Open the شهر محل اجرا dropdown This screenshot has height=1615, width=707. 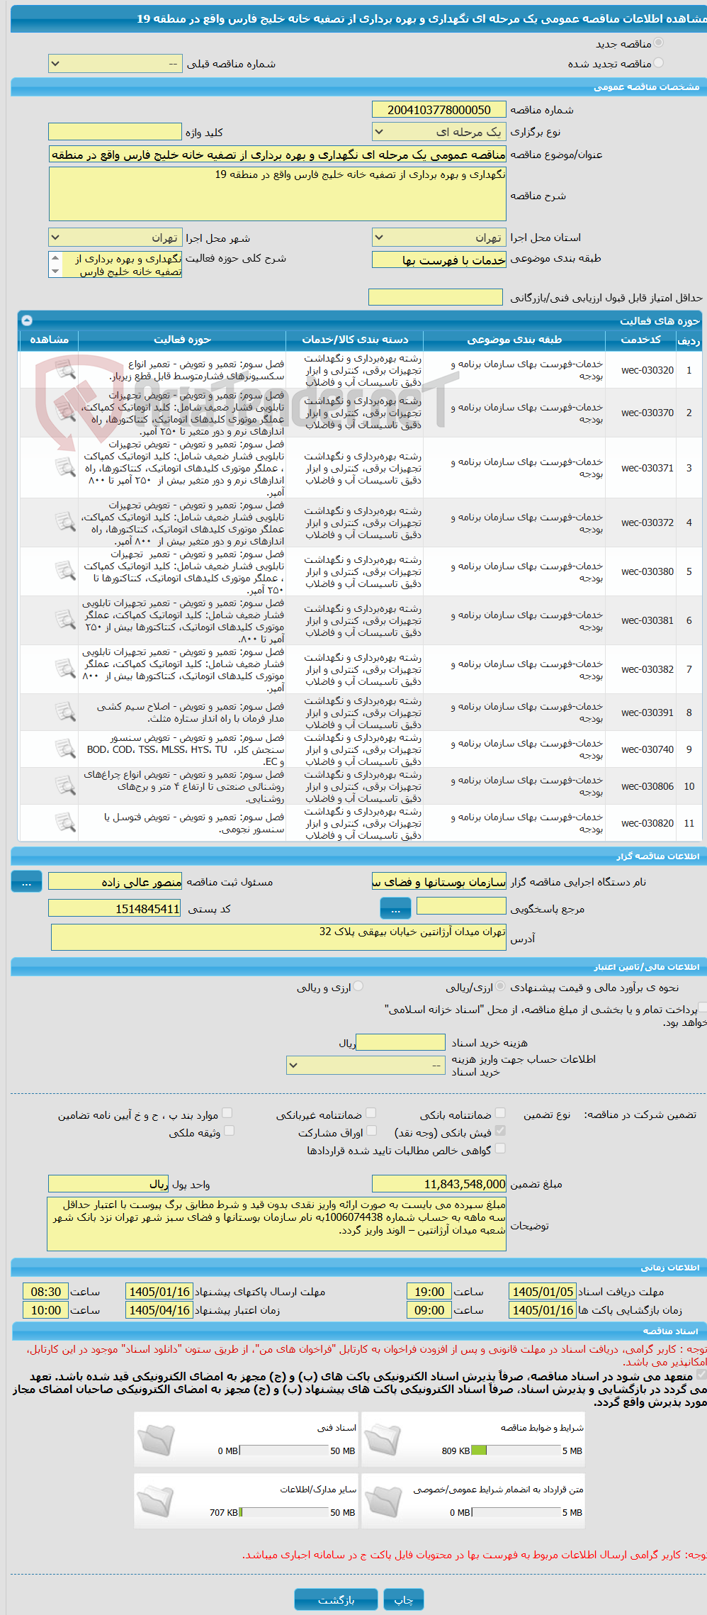click(x=115, y=238)
